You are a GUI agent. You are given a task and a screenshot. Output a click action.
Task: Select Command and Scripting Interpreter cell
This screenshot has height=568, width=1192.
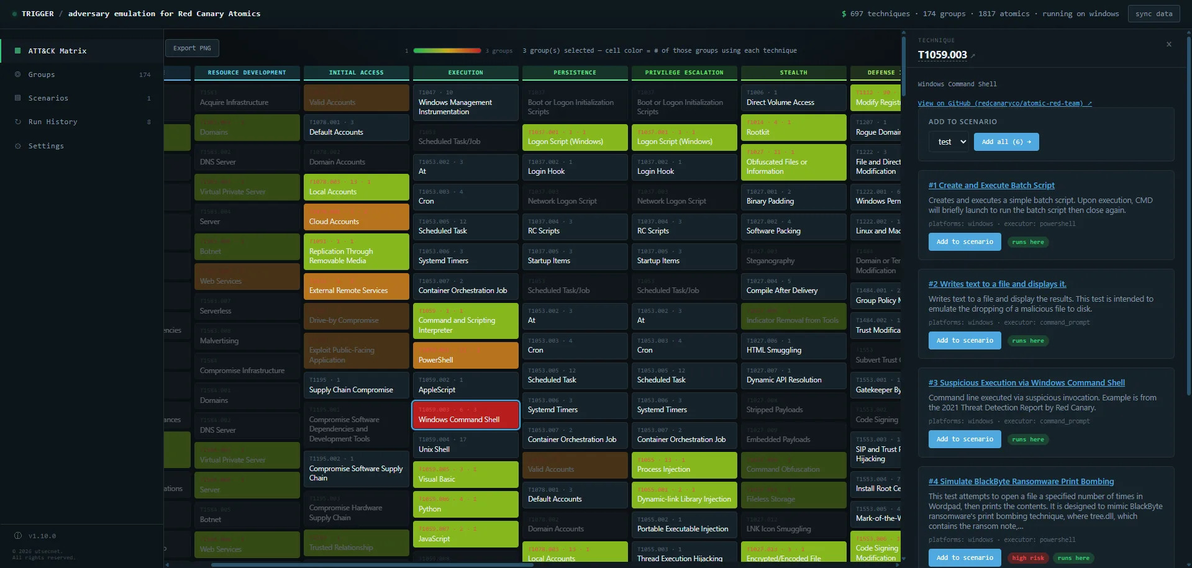point(465,321)
